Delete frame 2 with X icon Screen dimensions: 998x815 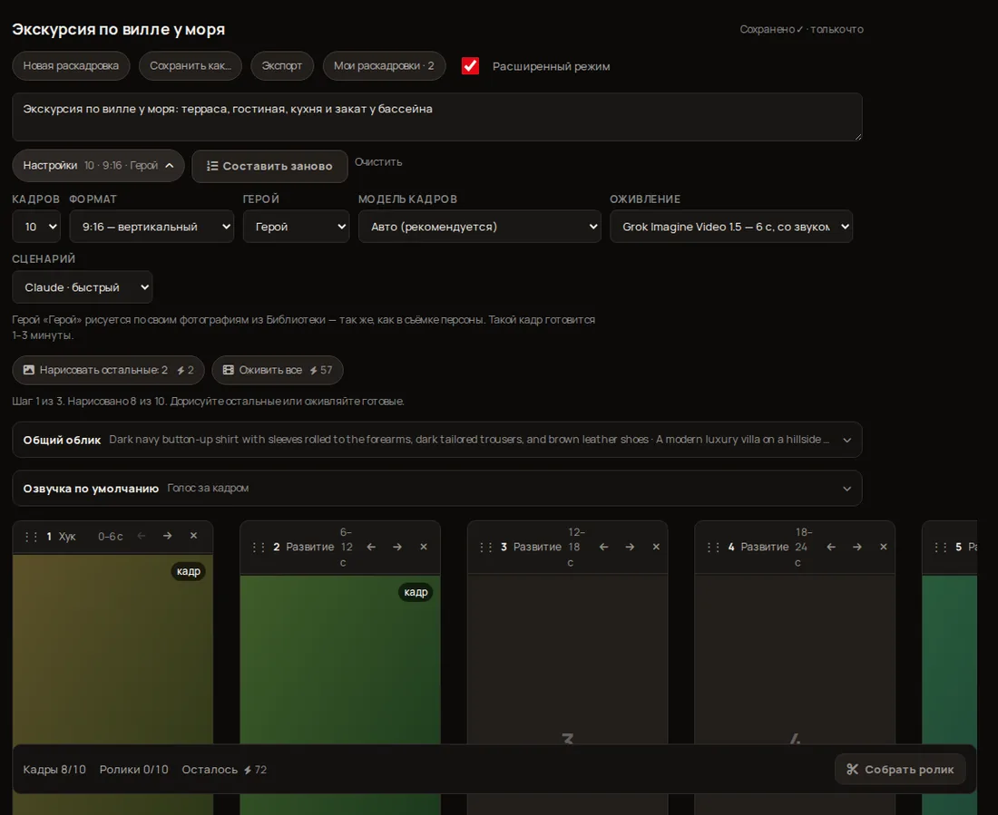pos(424,547)
